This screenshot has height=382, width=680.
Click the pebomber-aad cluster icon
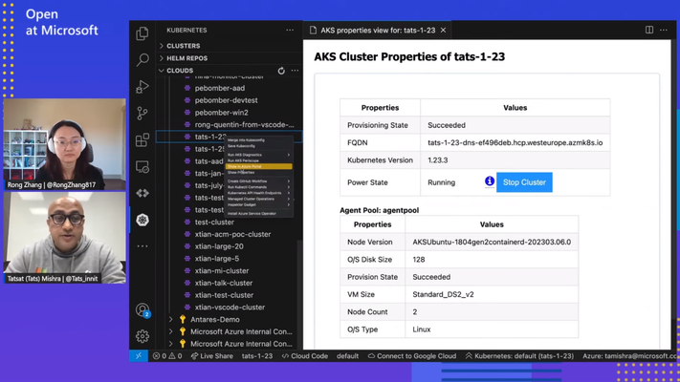coord(187,88)
